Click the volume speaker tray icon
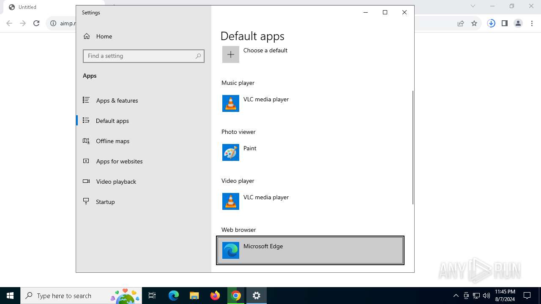This screenshot has width=541, height=304. pyautogui.click(x=486, y=296)
